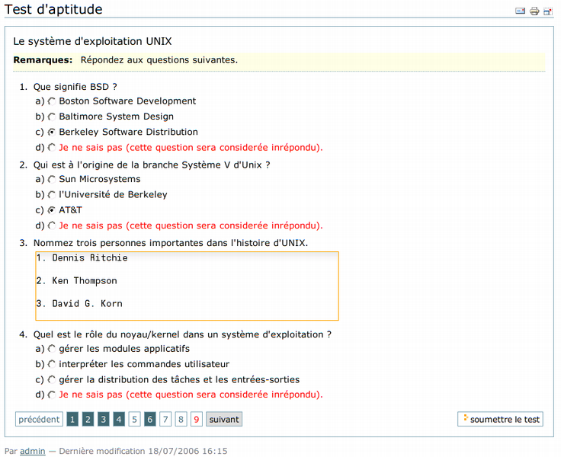
Task: Choose the 'AT&T' radio option
Action: [52, 210]
